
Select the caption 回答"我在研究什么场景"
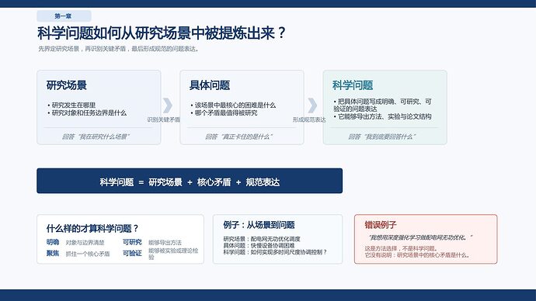click(96, 137)
